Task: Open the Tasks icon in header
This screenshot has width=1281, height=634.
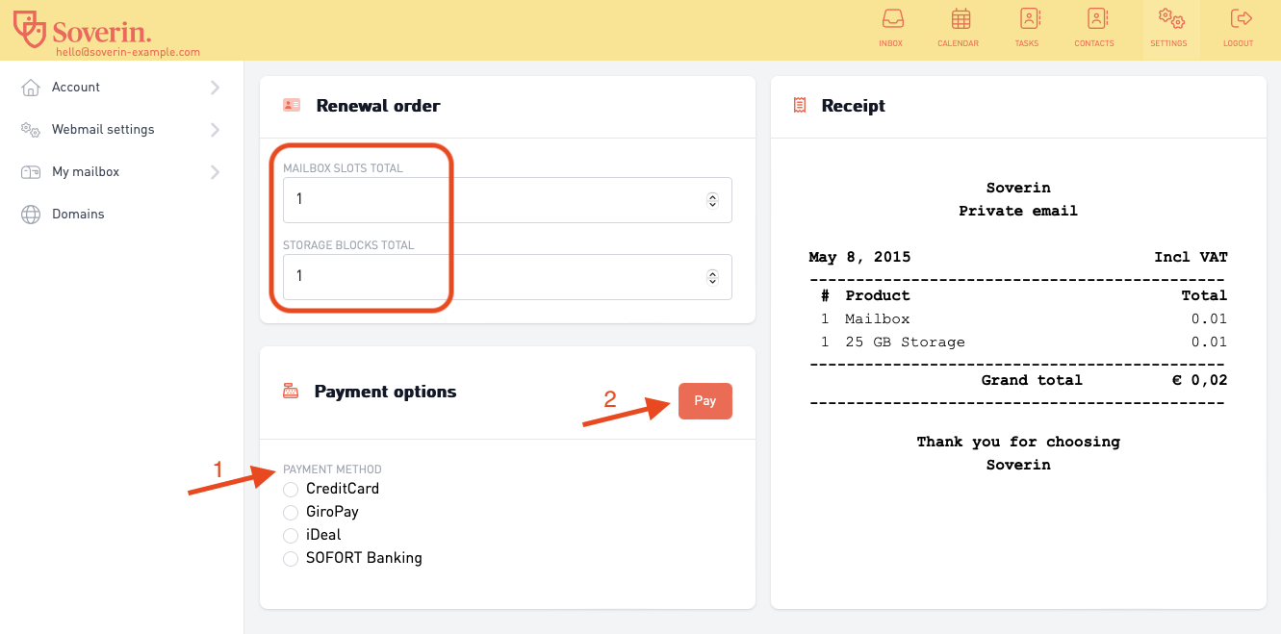Action: pos(1028,18)
